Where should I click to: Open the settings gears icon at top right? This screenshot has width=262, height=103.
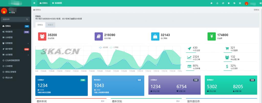260,3
